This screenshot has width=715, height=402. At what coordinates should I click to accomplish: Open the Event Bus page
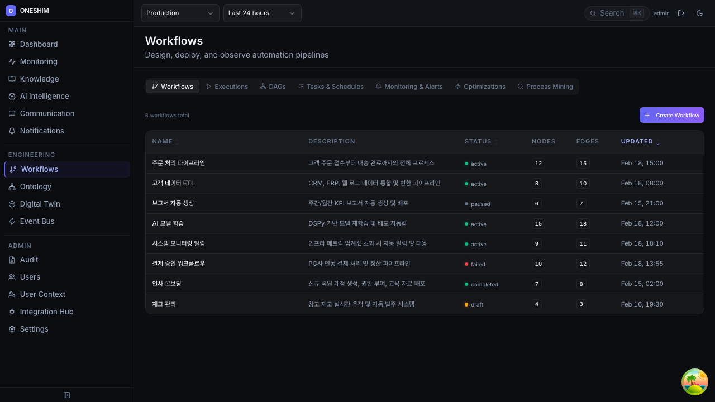click(36, 221)
